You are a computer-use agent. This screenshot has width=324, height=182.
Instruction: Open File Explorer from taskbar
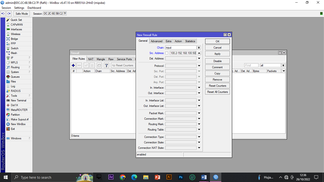click(x=146, y=177)
